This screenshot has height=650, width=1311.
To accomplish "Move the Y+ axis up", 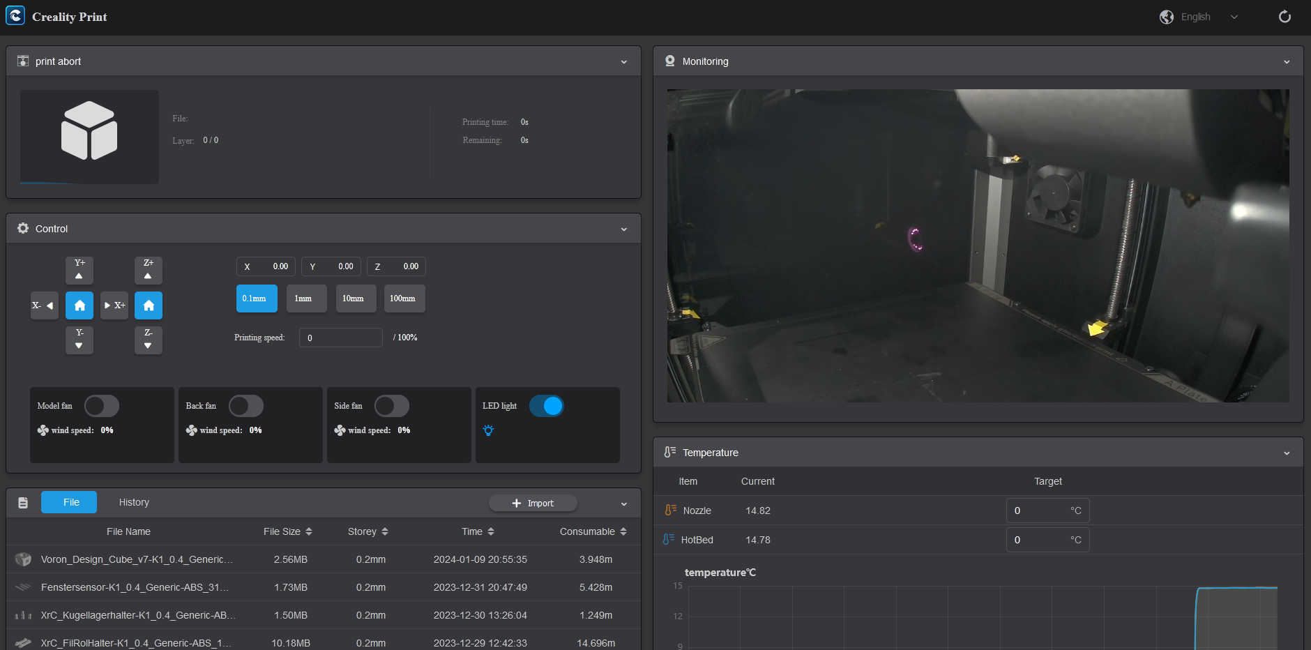I will pos(79,270).
